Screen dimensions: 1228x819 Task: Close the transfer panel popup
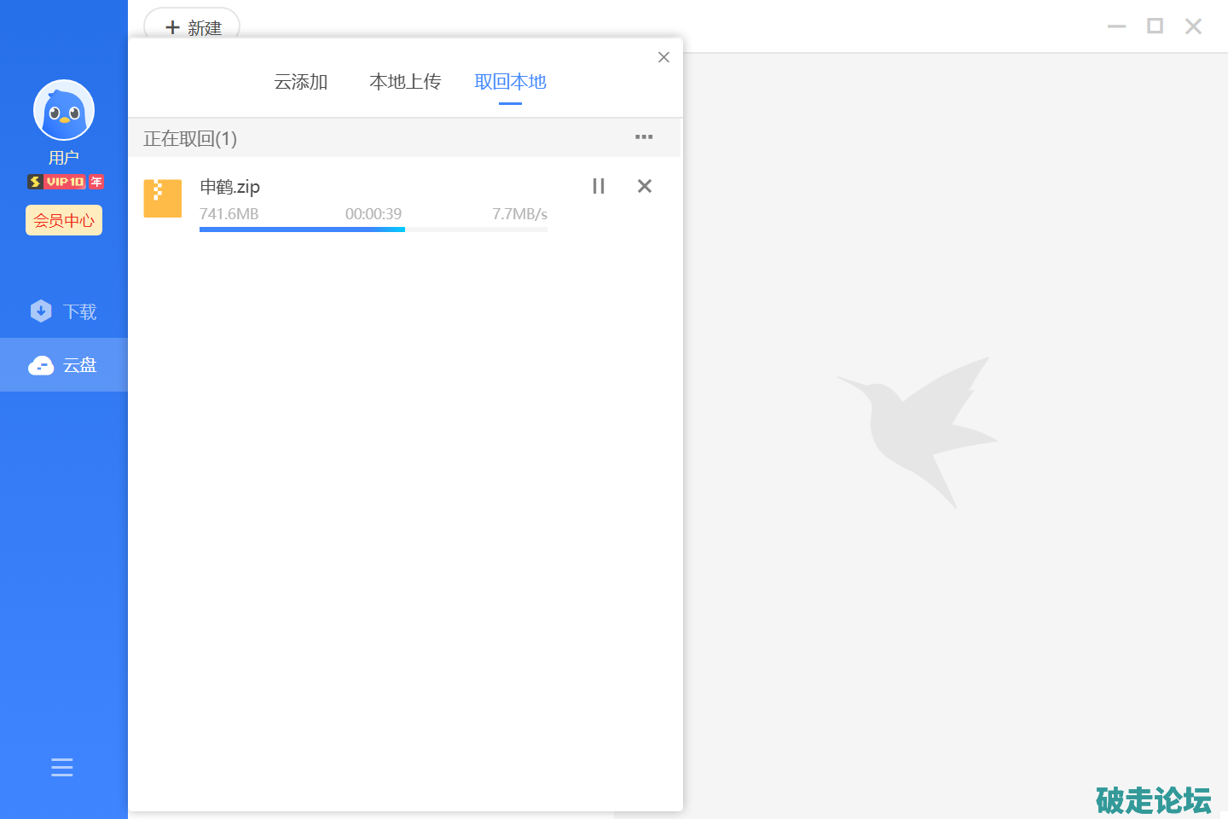pyautogui.click(x=663, y=57)
